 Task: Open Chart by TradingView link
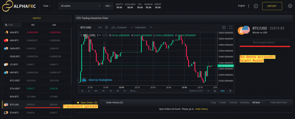pos(100,80)
